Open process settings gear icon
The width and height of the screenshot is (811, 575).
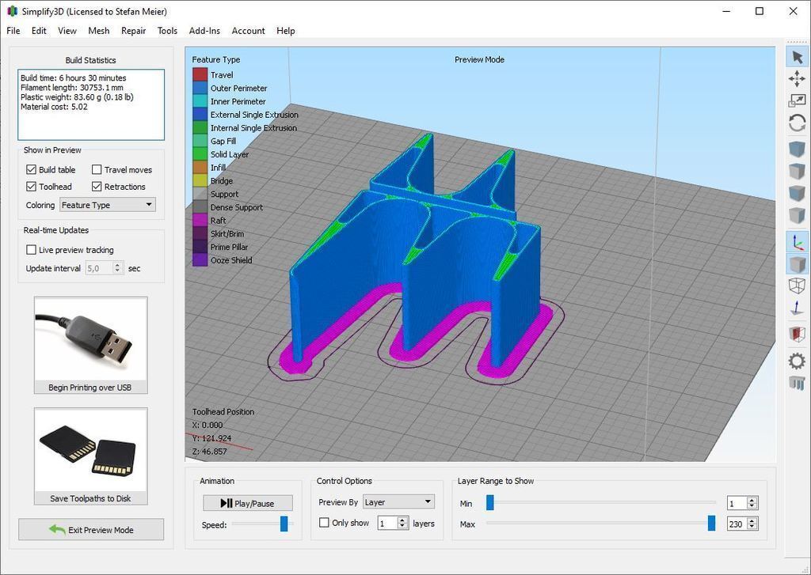797,361
